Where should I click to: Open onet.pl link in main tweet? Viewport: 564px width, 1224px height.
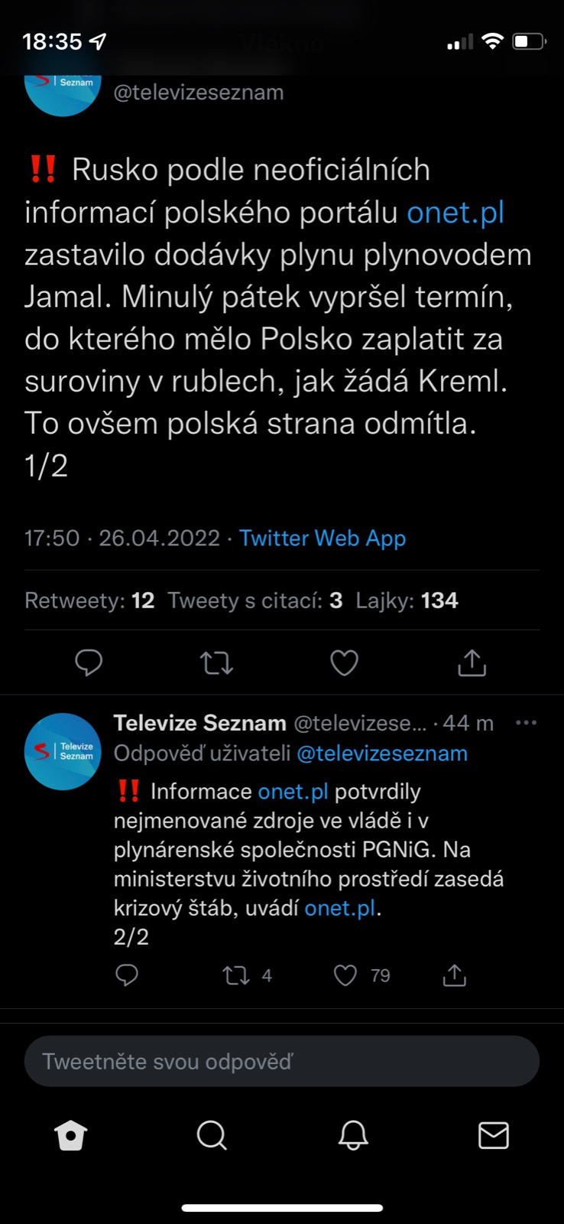tap(455, 213)
